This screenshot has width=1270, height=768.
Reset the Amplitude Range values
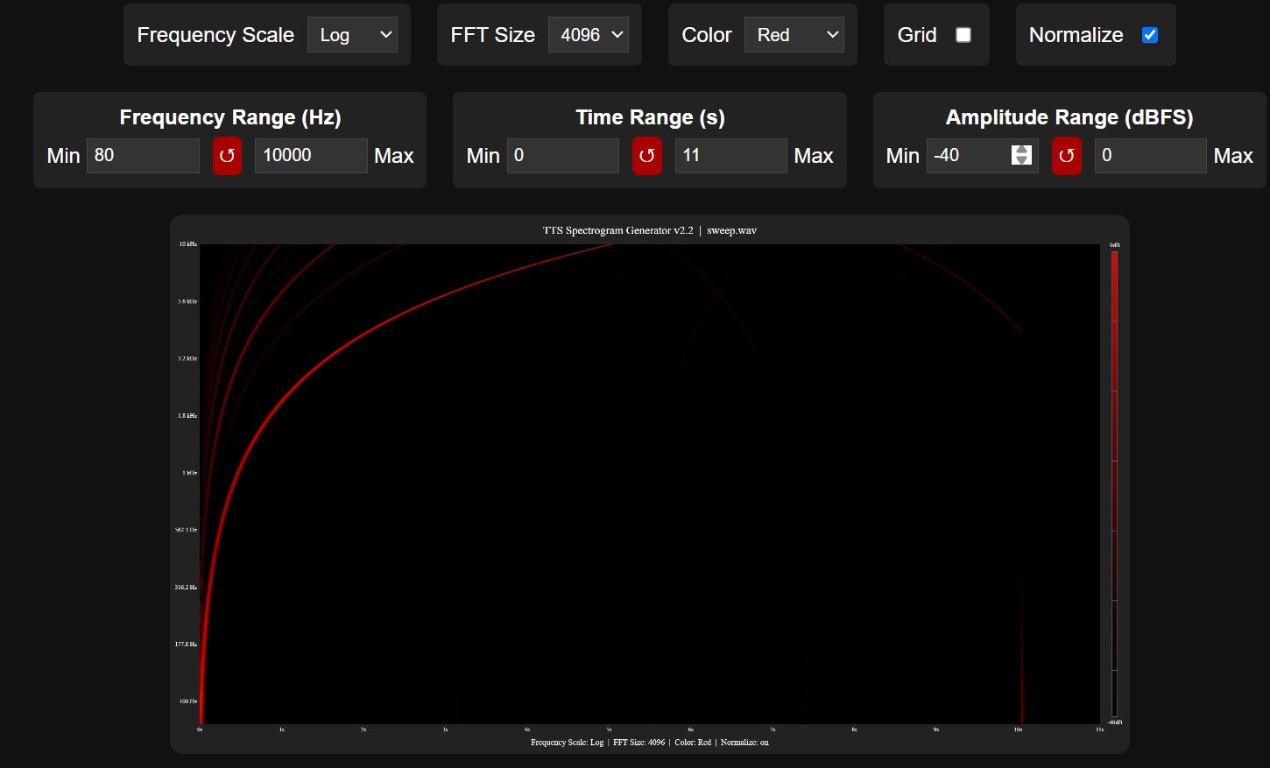click(x=1066, y=156)
